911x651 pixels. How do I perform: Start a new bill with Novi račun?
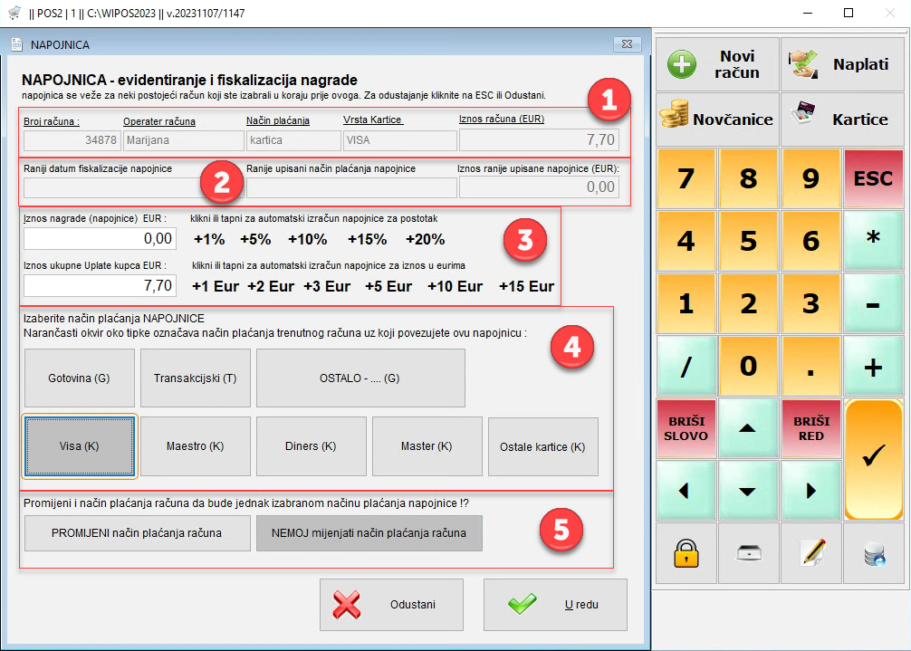(717, 65)
